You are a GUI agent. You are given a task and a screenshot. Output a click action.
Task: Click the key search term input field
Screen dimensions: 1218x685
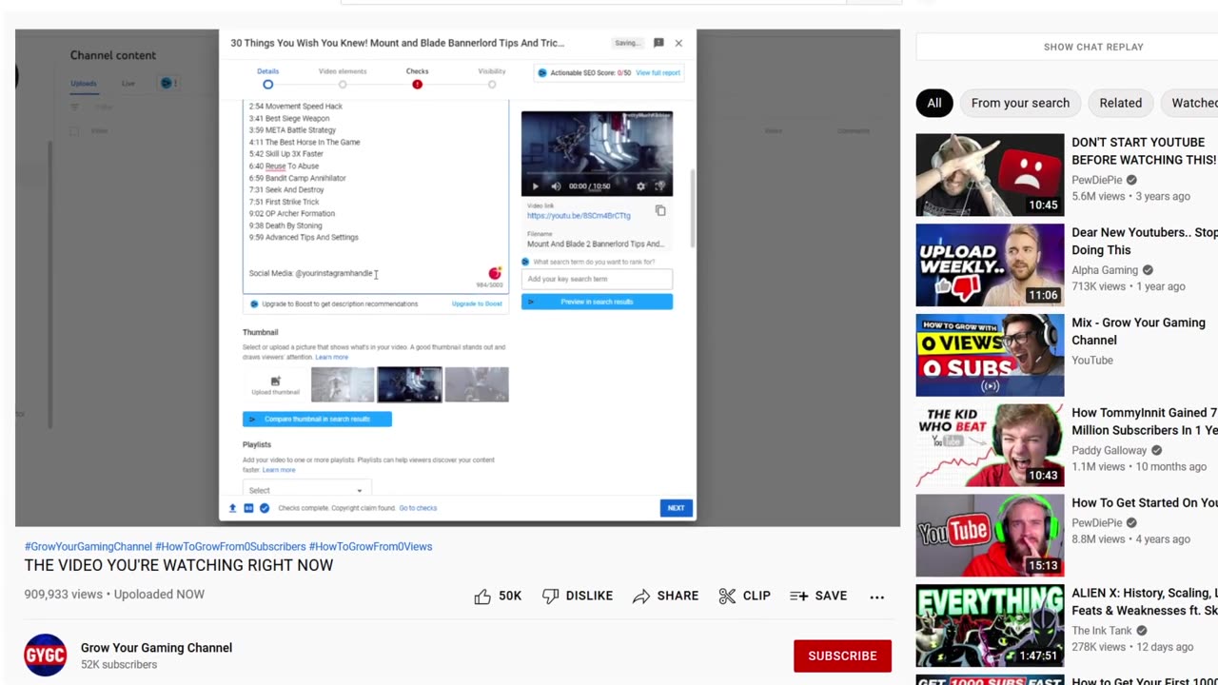click(597, 279)
